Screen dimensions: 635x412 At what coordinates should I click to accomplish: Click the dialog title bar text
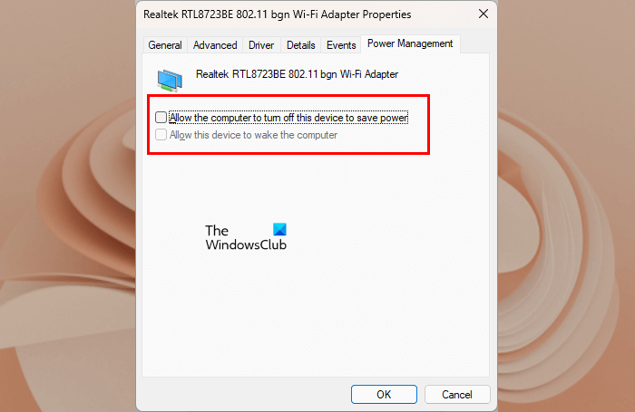(x=277, y=14)
